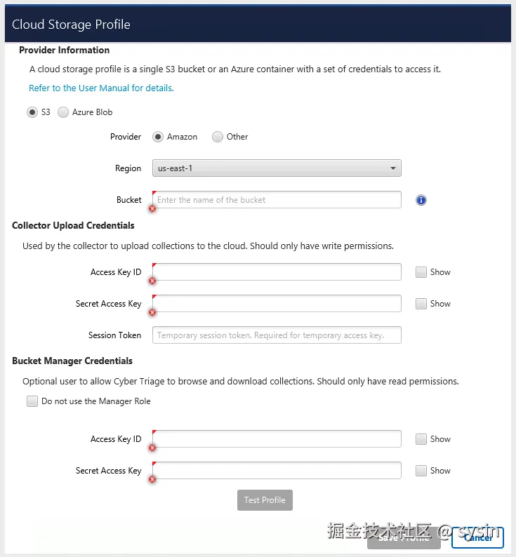Image resolution: width=516 pixels, height=557 pixels.
Task: Open the Region dropdown
Action: [277, 168]
